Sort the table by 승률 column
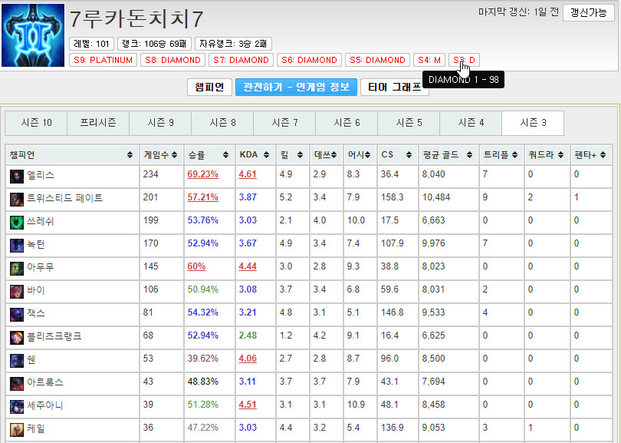 pos(208,155)
